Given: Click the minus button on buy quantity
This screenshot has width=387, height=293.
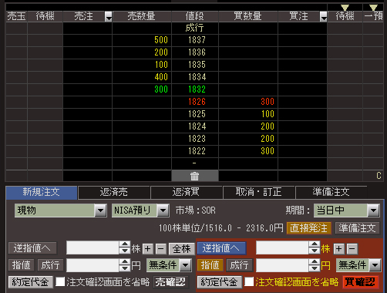Looking at the screenshot, I should (x=352, y=249).
